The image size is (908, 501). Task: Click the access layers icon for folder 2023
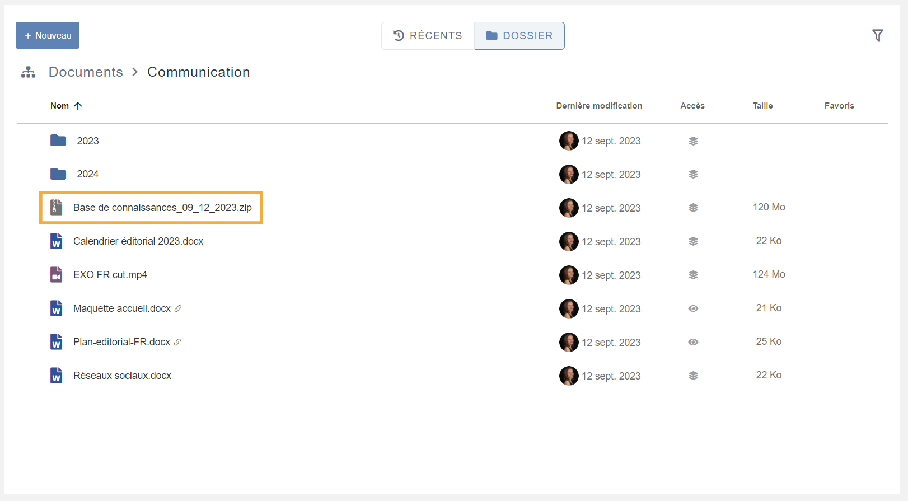pyautogui.click(x=693, y=141)
